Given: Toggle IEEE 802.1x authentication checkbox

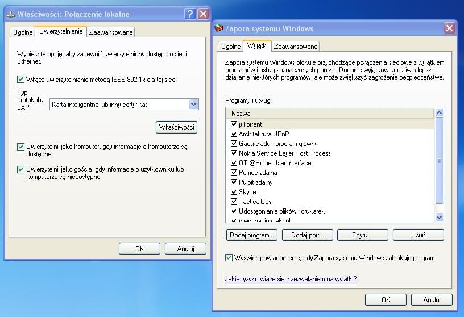Looking at the screenshot, I should point(20,80).
